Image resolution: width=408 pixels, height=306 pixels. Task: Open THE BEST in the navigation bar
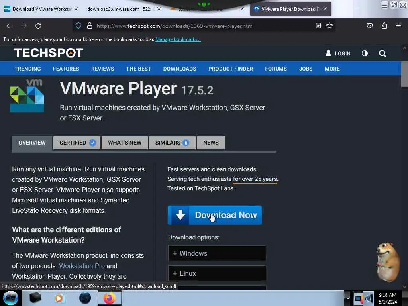click(x=138, y=69)
